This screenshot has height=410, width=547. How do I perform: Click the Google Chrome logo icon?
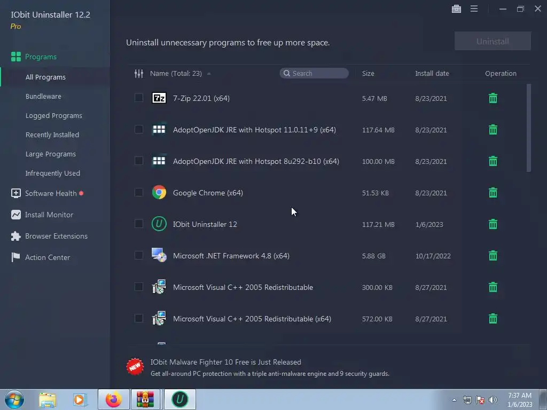(159, 192)
